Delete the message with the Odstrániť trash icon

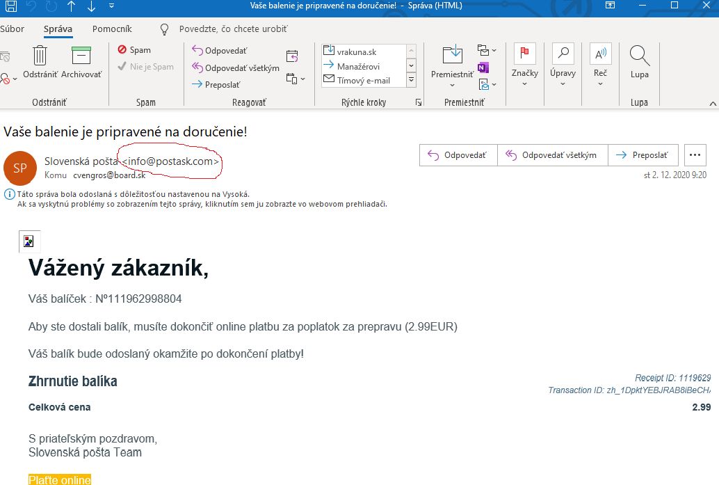pyautogui.click(x=40, y=61)
